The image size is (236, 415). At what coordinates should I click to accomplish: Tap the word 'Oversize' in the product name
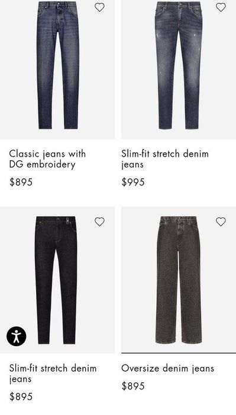tap(140, 368)
